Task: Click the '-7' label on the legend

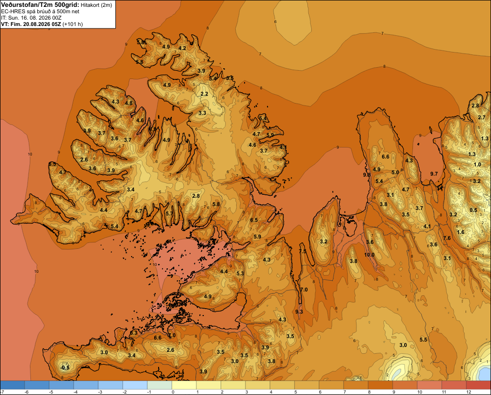Action: click(2, 392)
